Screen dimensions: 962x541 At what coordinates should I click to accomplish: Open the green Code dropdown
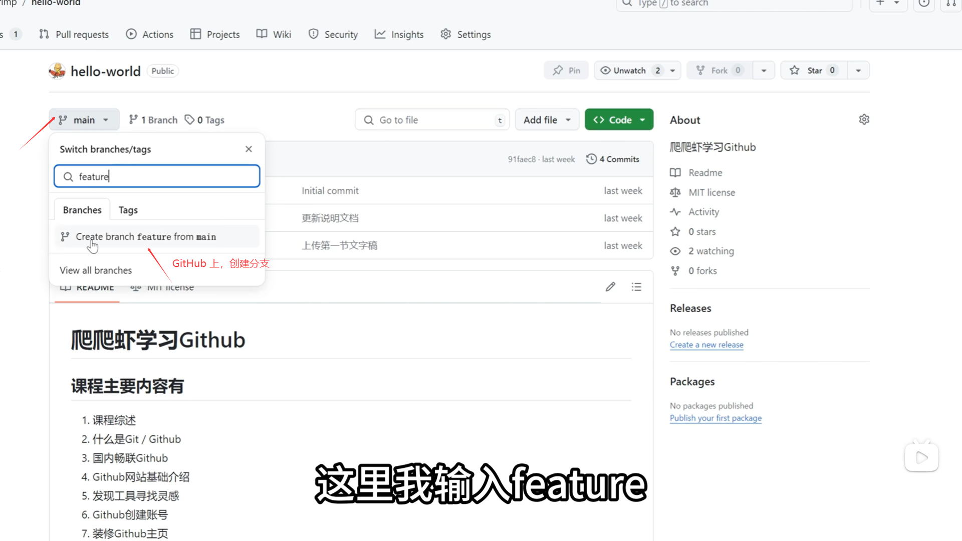coord(619,120)
